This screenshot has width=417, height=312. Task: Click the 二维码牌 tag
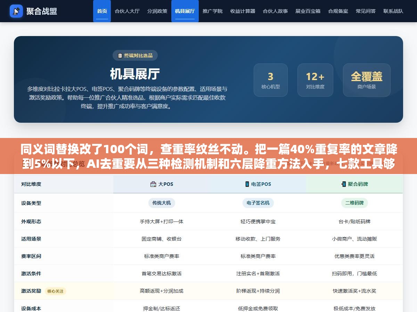[354, 203]
